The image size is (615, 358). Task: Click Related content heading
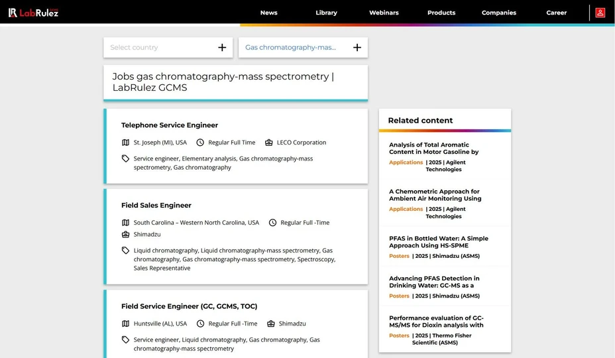pos(420,121)
